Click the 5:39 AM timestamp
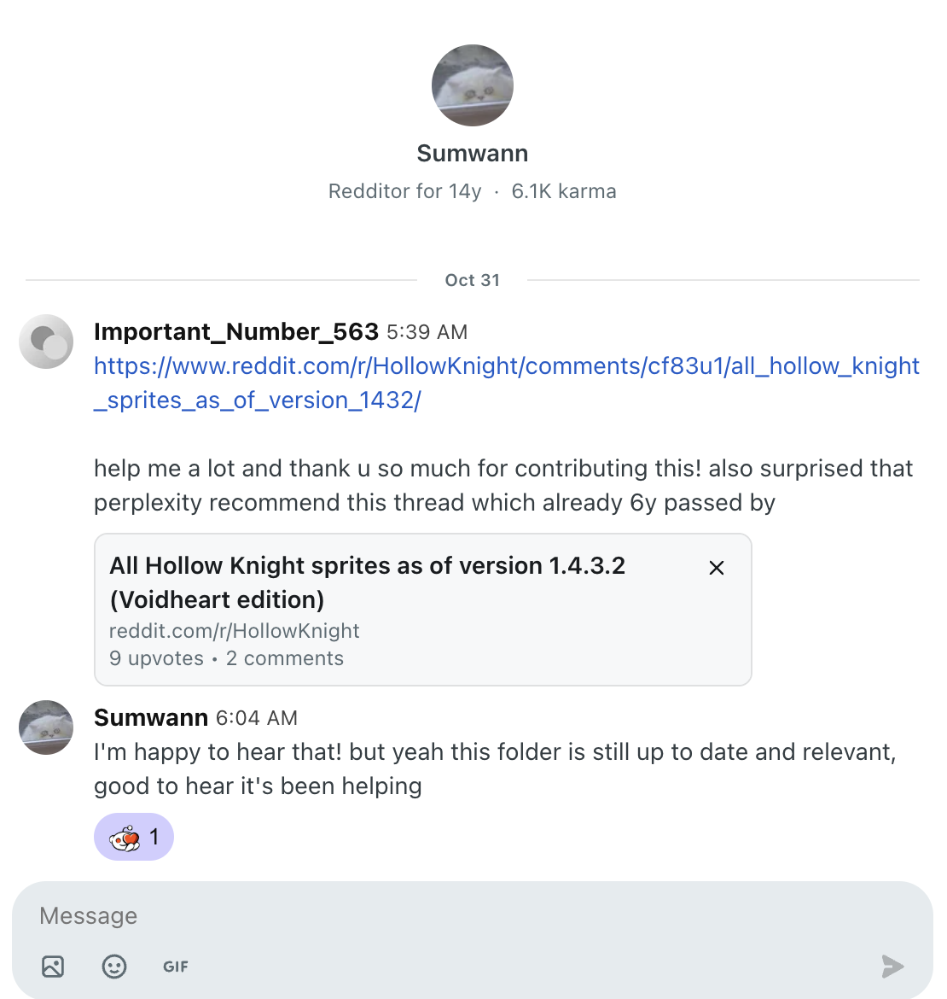 pyautogui.click(x=427, y=332)
